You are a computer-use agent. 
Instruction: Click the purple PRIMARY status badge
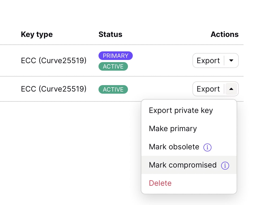116,56
